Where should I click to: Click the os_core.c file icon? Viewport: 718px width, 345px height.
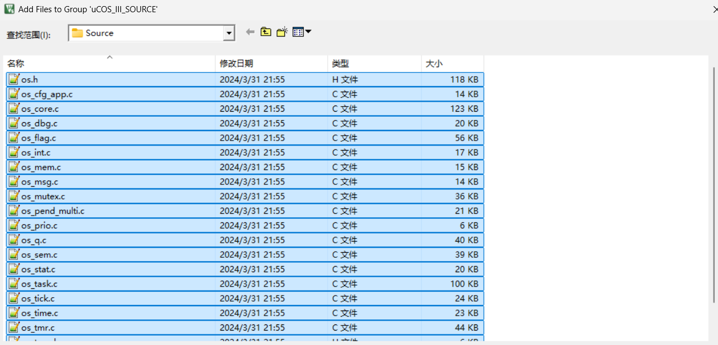click(14, 108)
